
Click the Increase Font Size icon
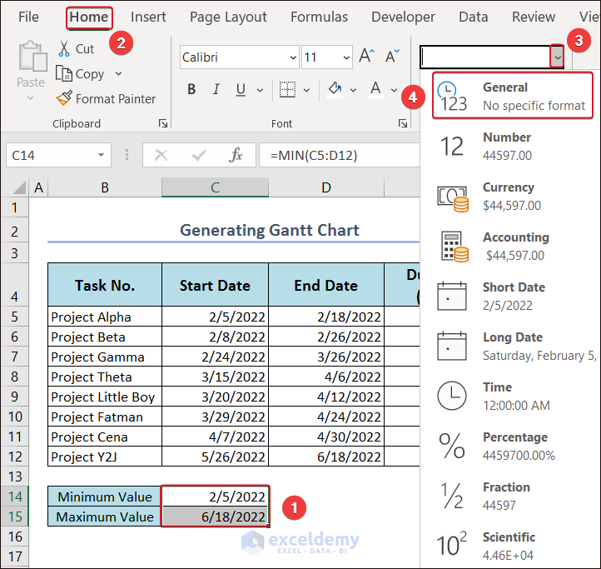click(366, 57)
